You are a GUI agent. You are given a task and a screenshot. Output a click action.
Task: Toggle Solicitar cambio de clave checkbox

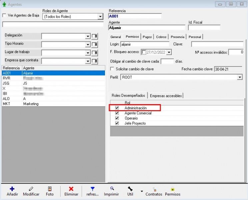pyautogui.click(x=112, y=69)
